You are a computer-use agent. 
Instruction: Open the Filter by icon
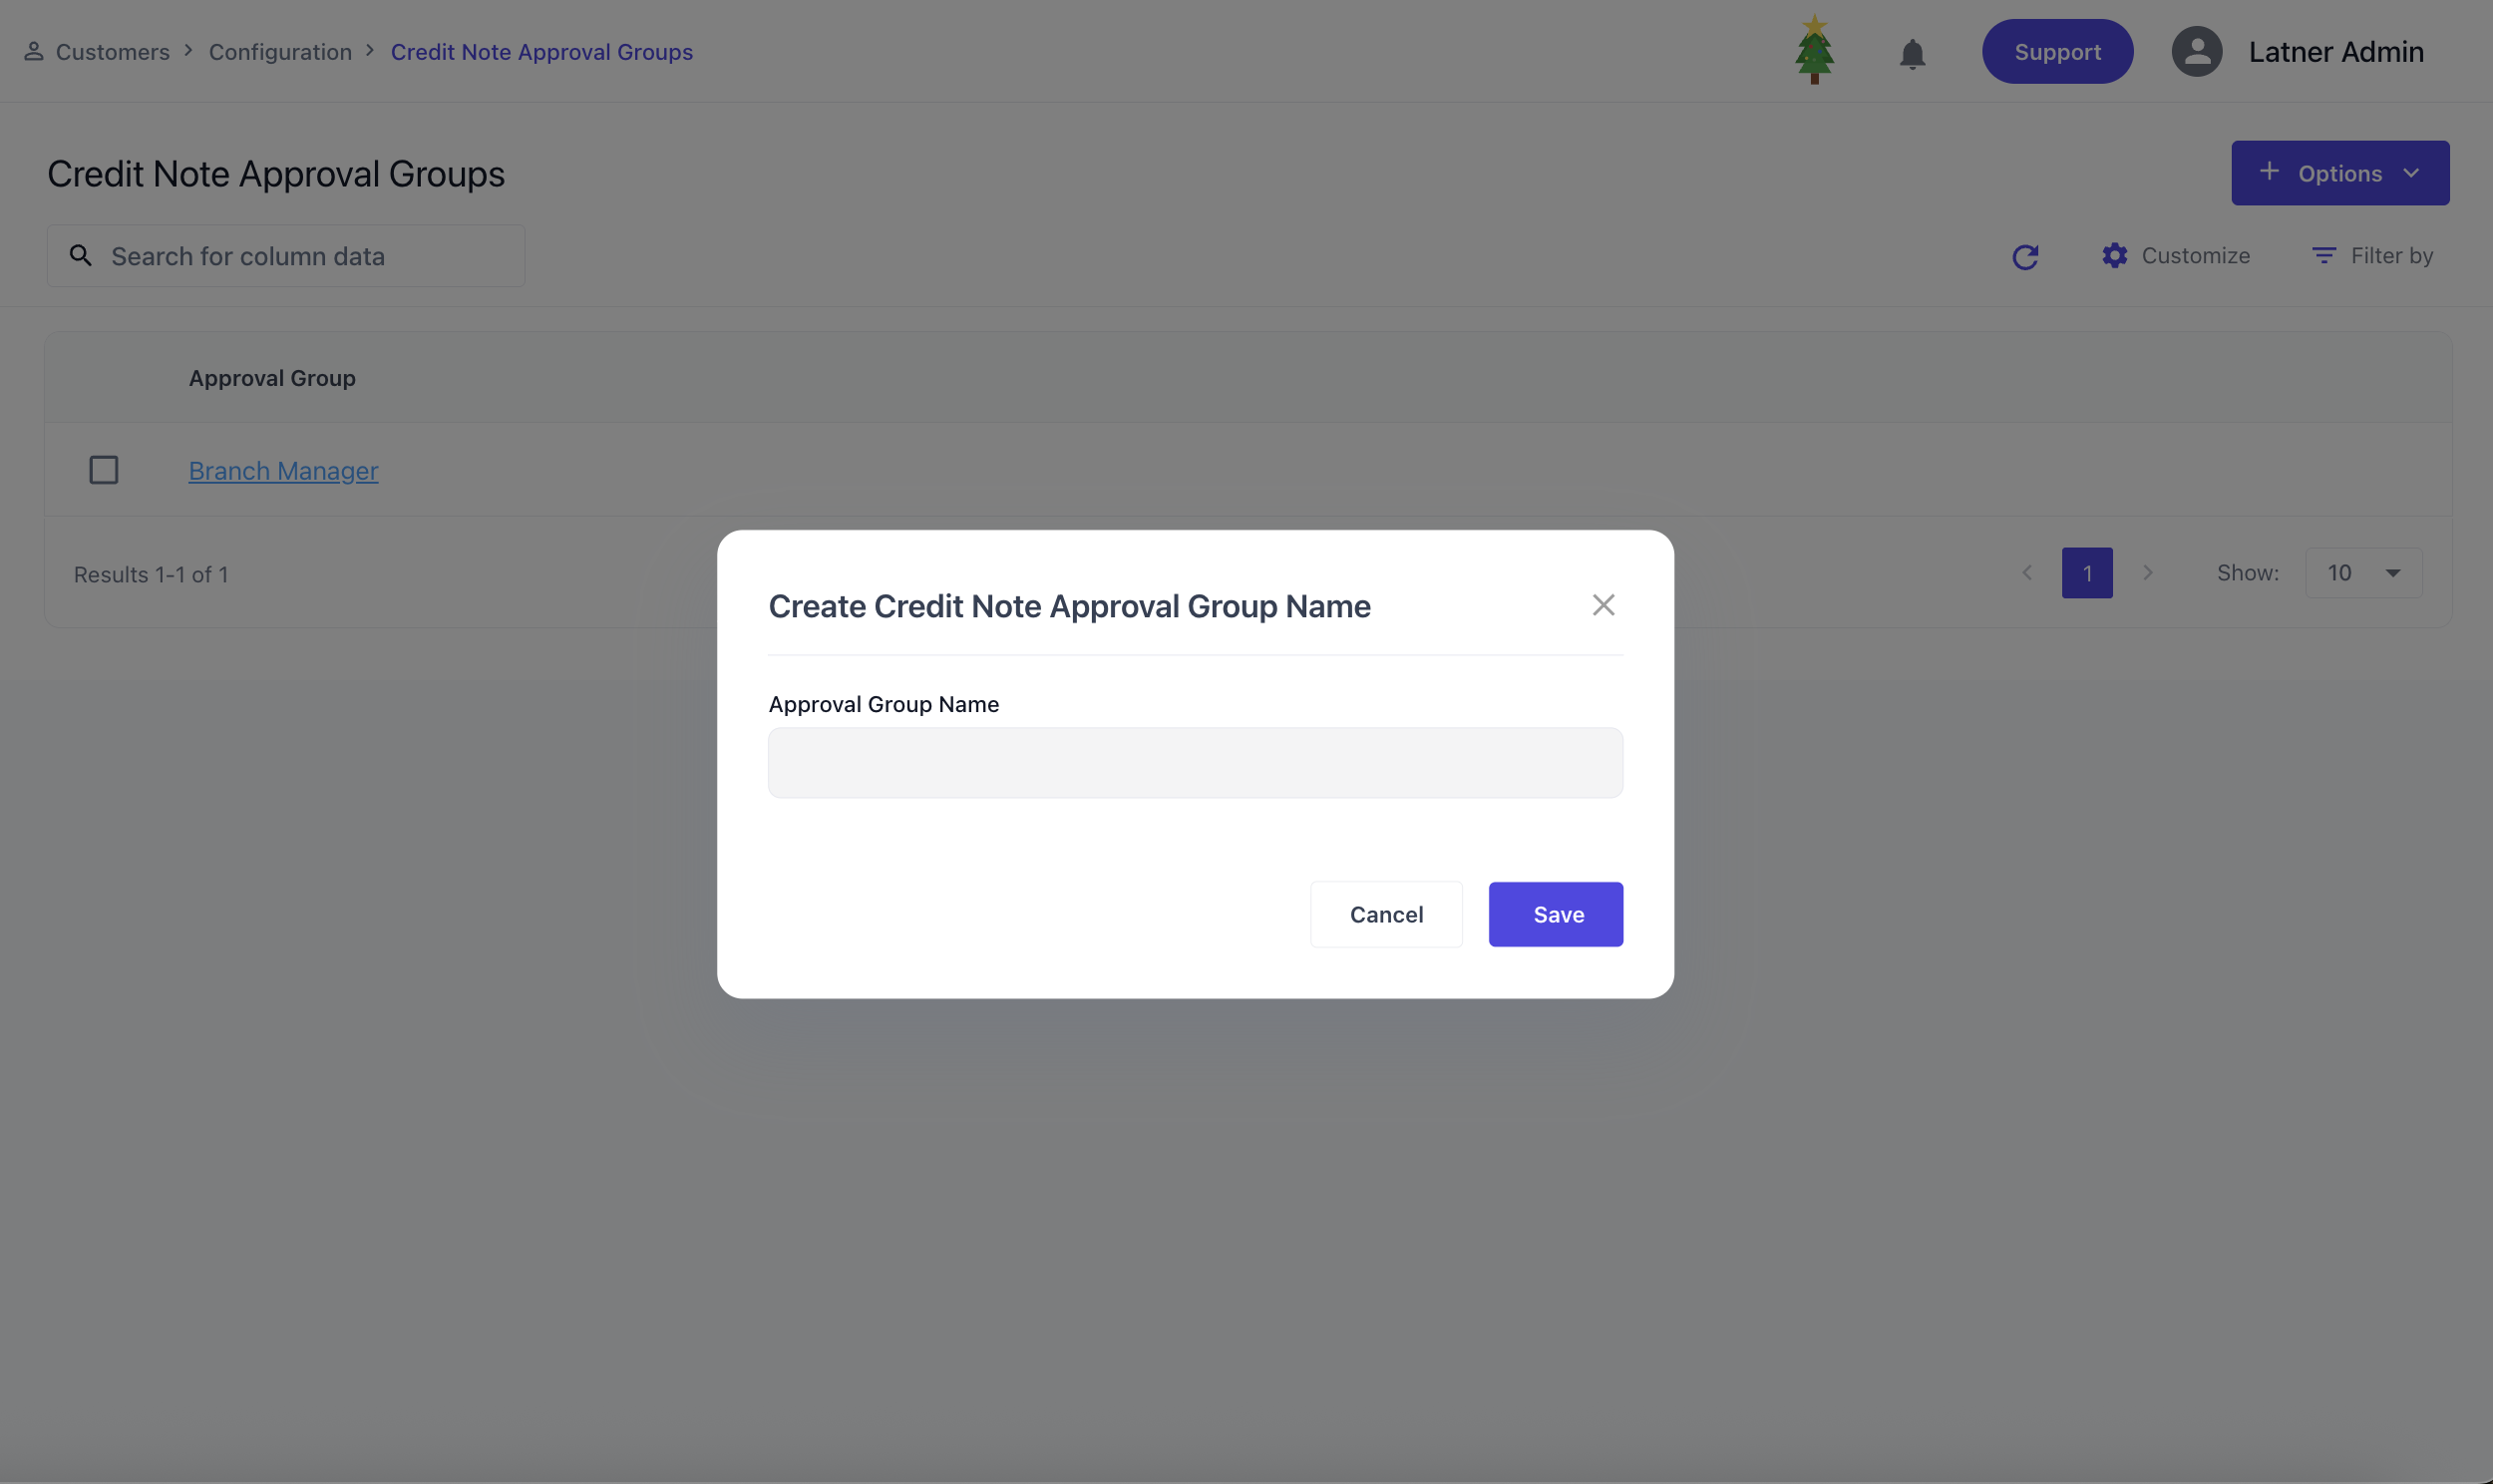2323,256
